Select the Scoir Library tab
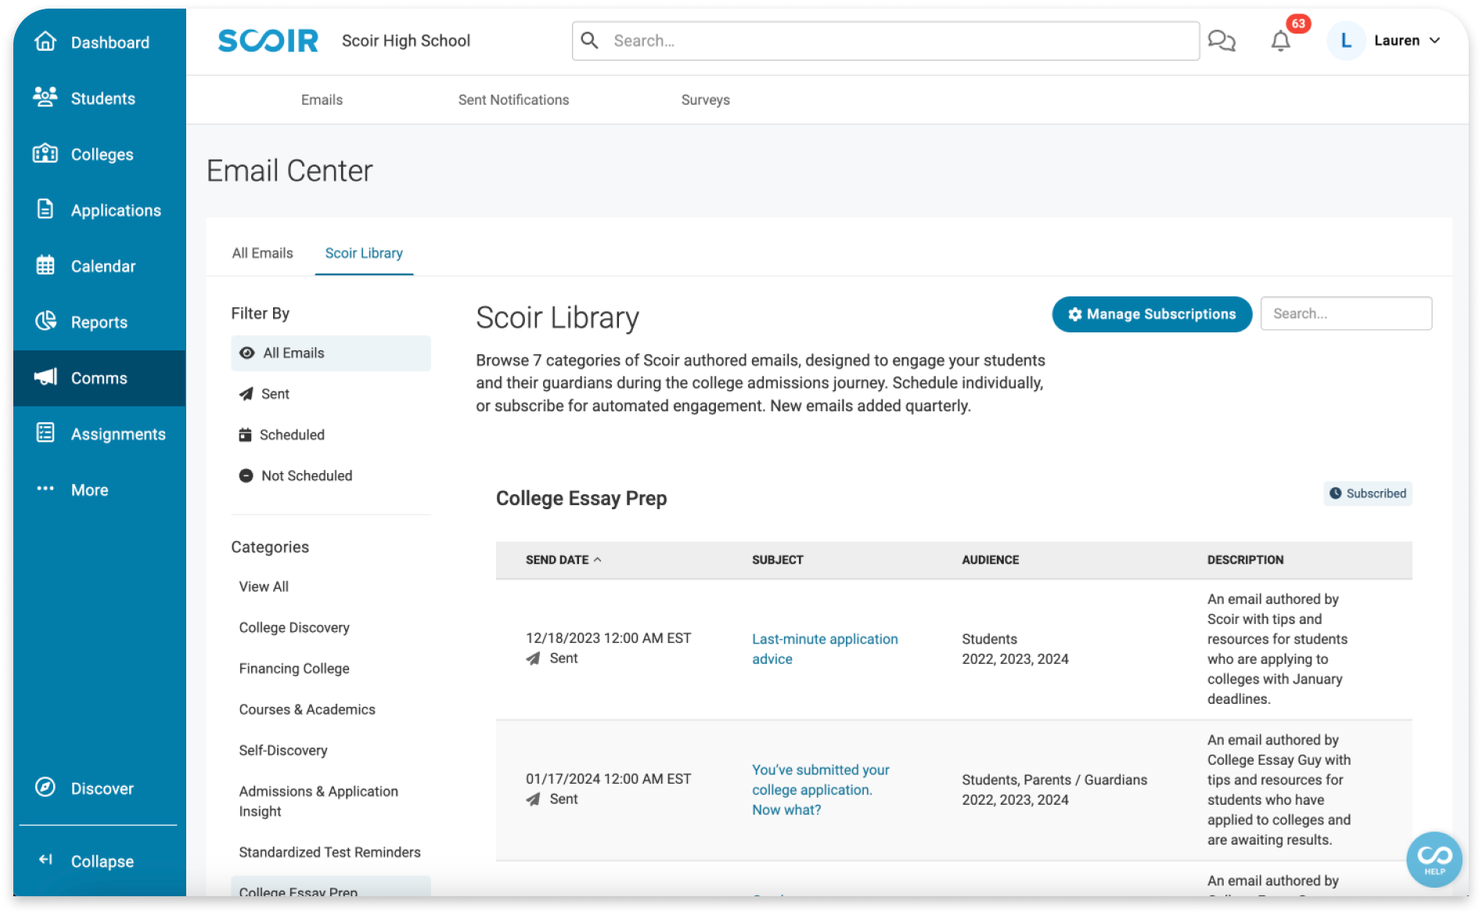The width and height of the screenshot is (1482, 915). (364, 253)
